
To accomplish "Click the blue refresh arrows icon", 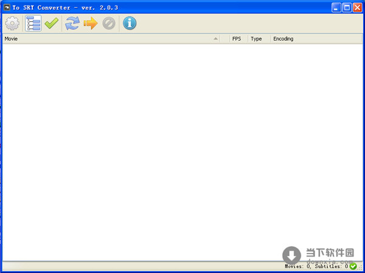I will [72, 23].
